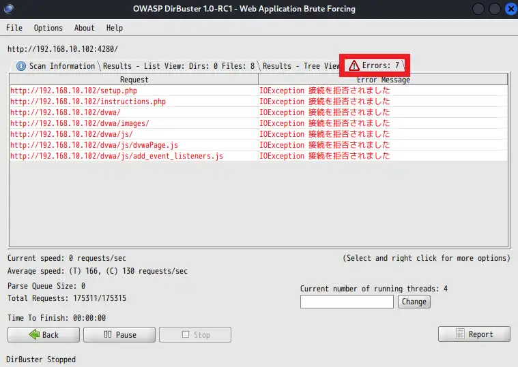Generate a report using the Report button
Screen dimensions: 518x367
tap(474, 334)
